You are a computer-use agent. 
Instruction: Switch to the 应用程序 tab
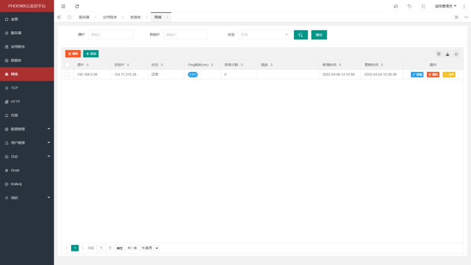click(x=109, y=17)
